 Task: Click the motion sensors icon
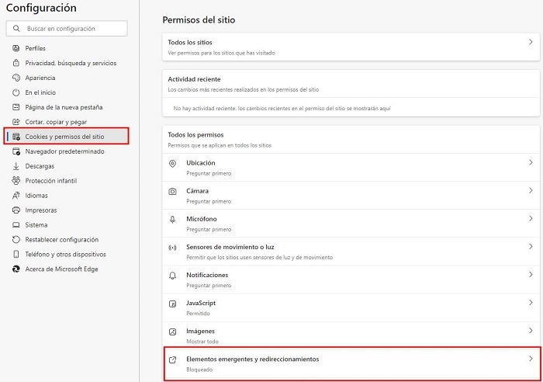[173, 248]
